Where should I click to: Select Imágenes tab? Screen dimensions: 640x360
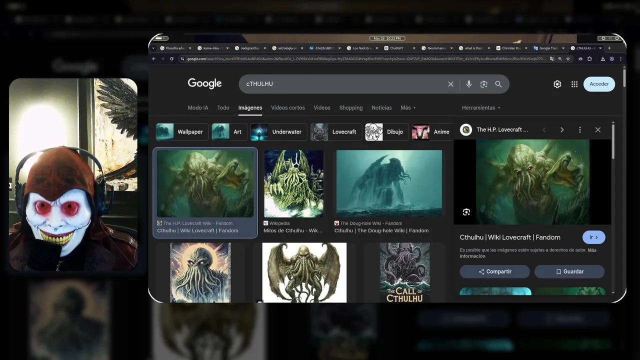[250, 107]
